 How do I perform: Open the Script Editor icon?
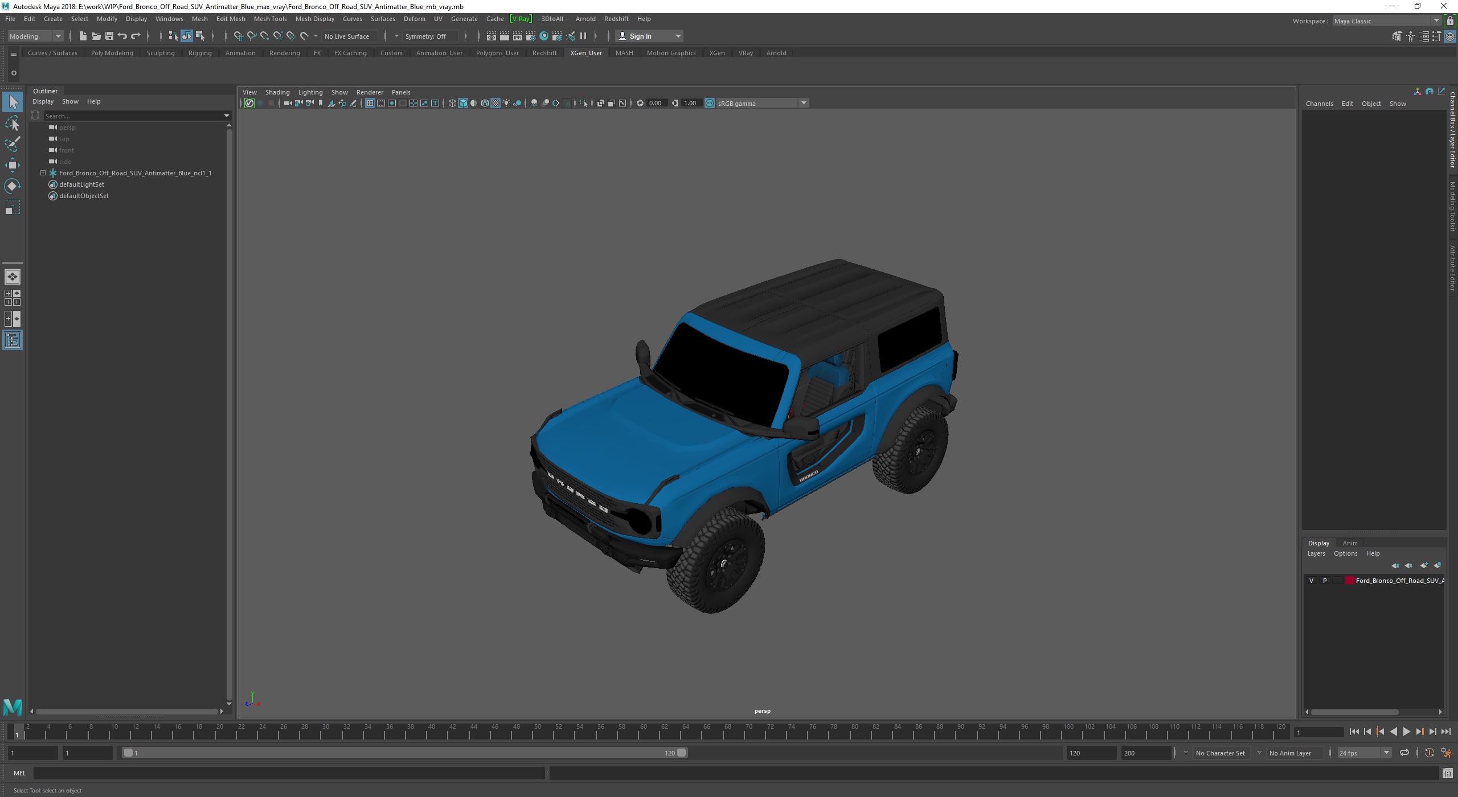coord(1447,773)
